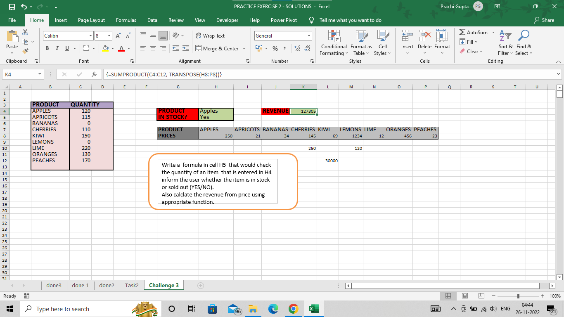
Task: Switch to the Formulas ribbon tab
Action: pyautogui.click(x=126, y=20)
